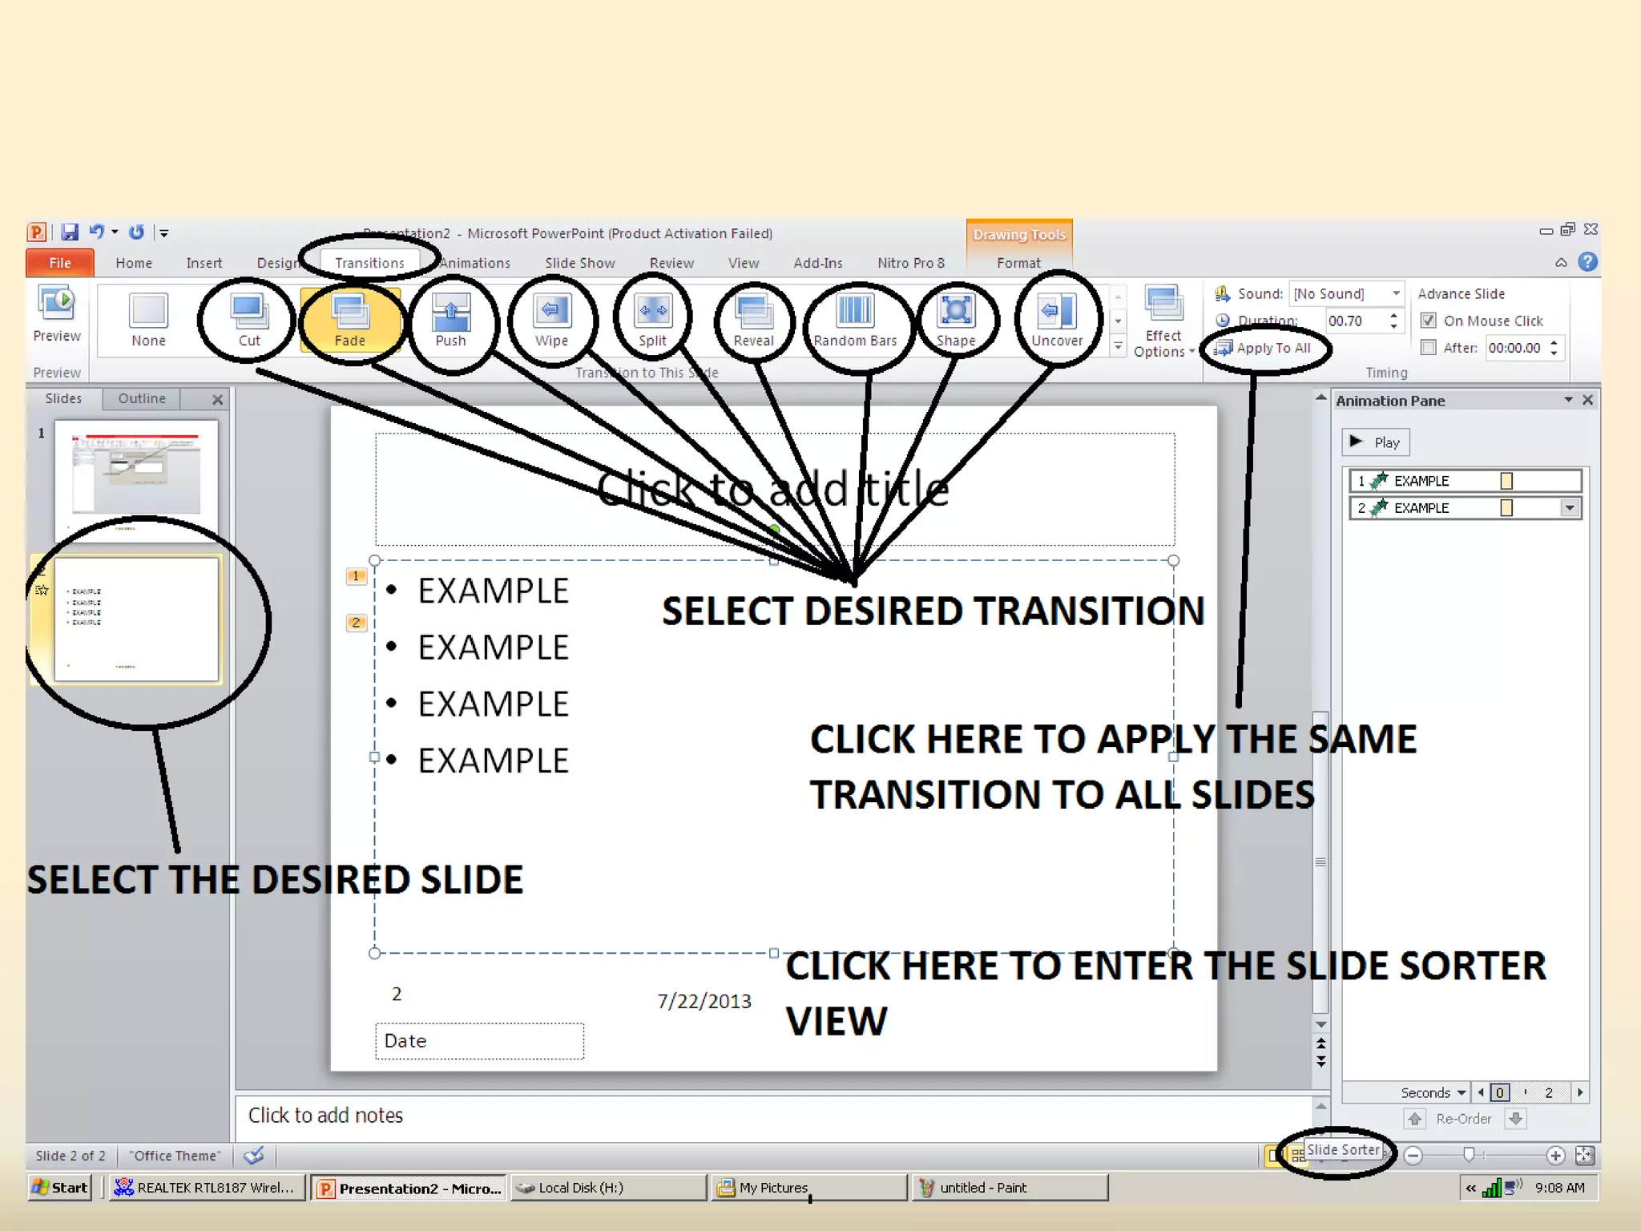The image size is (1641, 1231).
Task: Click Apply To All button
Action: click(x=1266, y=348)
